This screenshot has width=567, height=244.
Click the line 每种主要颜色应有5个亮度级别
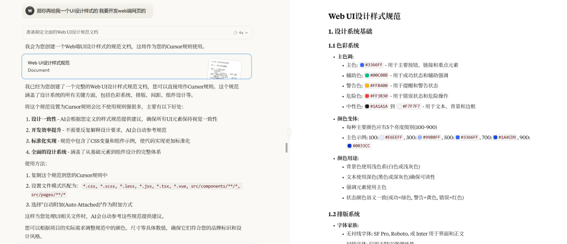[392, 127]
